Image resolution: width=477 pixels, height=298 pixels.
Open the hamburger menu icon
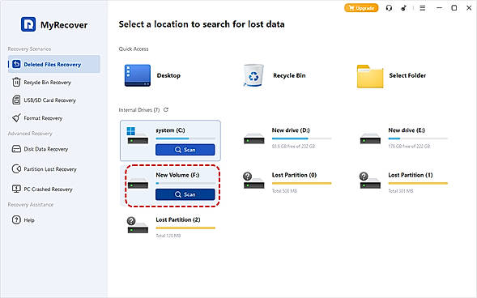point(423,8)
